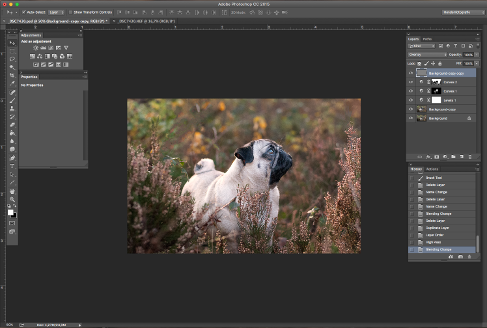Open the Opacity slider dropdown arrow
This screenshot has width=487, height=328.
pos(477,55)
